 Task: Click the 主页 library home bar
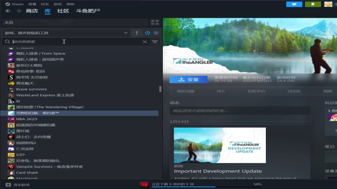tap(75, 23)
